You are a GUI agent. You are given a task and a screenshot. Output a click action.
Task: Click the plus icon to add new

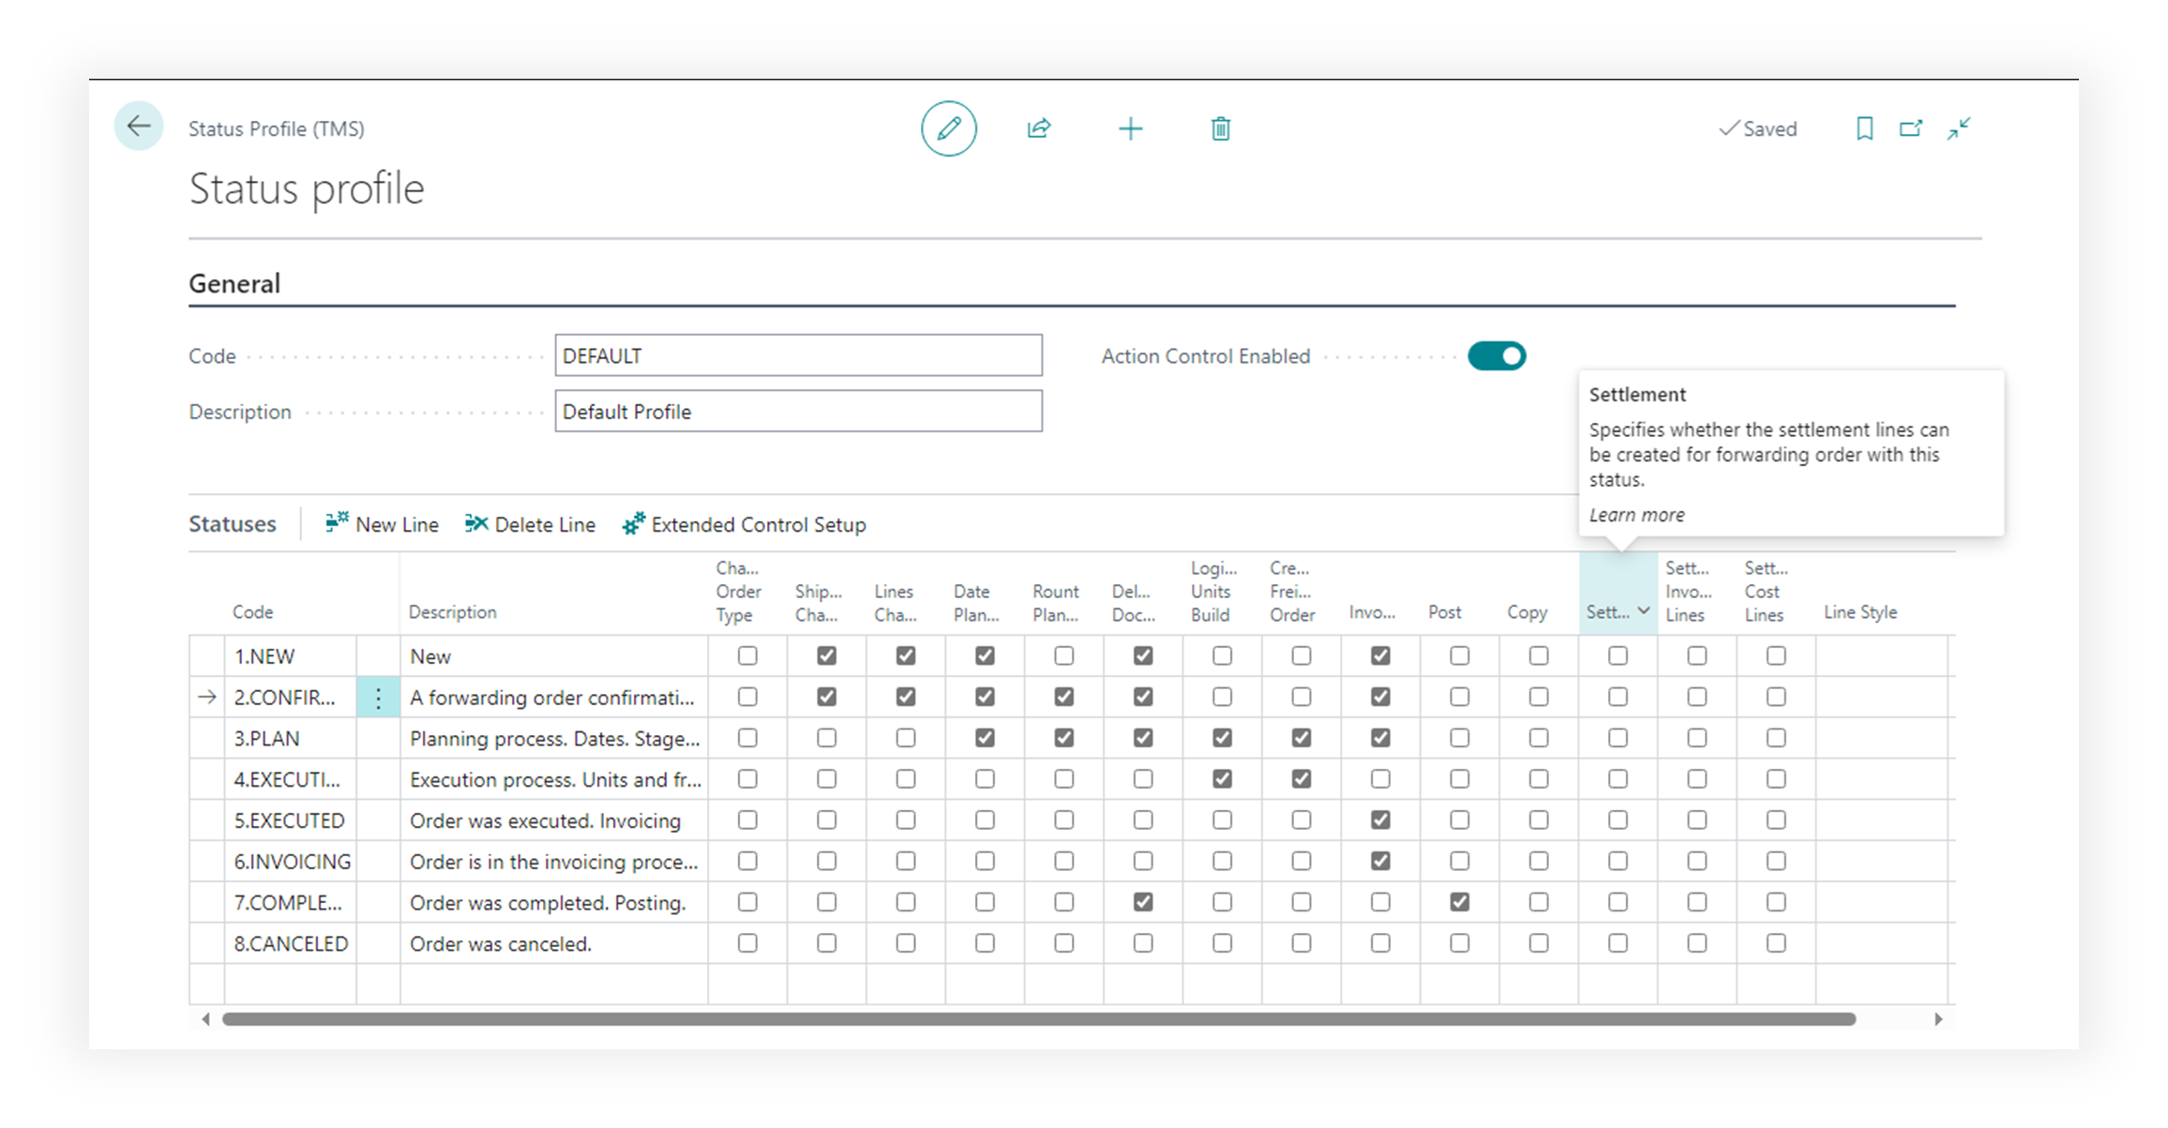pyautogui.click(x=1131, y=128)
